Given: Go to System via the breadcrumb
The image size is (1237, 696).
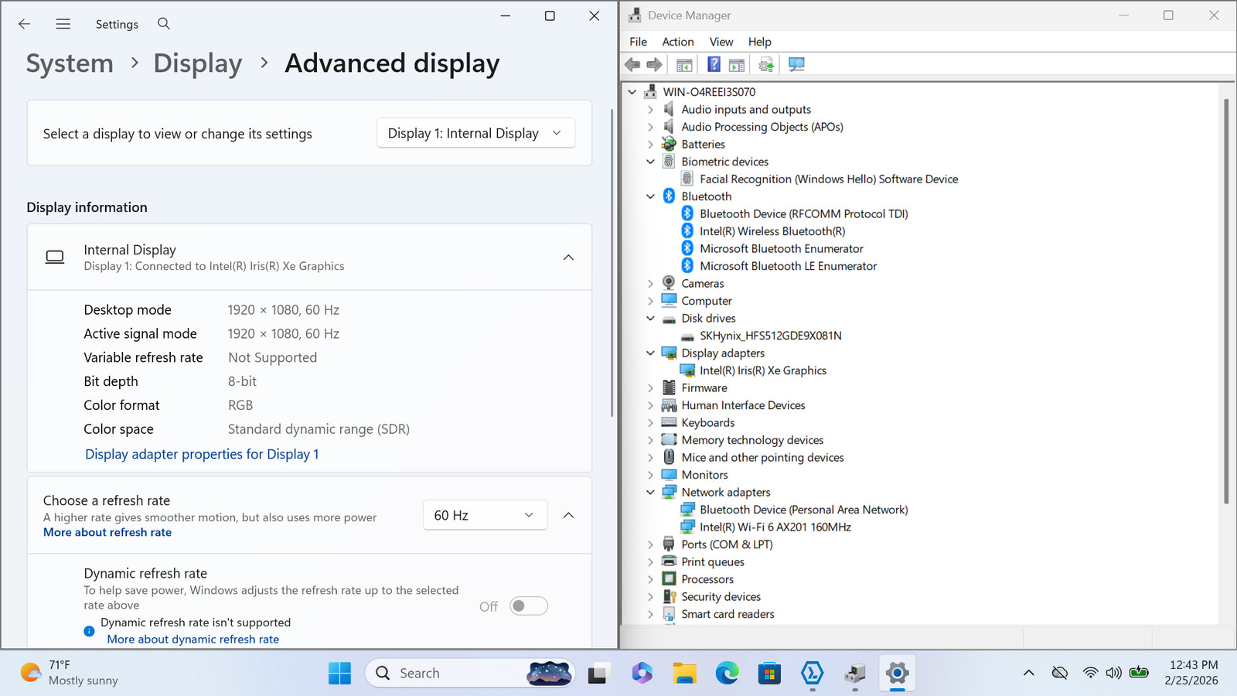Looking at the screenshot, I should coord(70,63).
